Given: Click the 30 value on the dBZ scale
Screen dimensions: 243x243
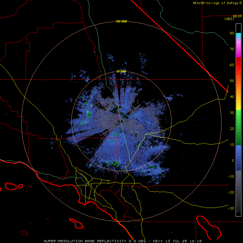Looking at the screenshot, I should [232, 113].
